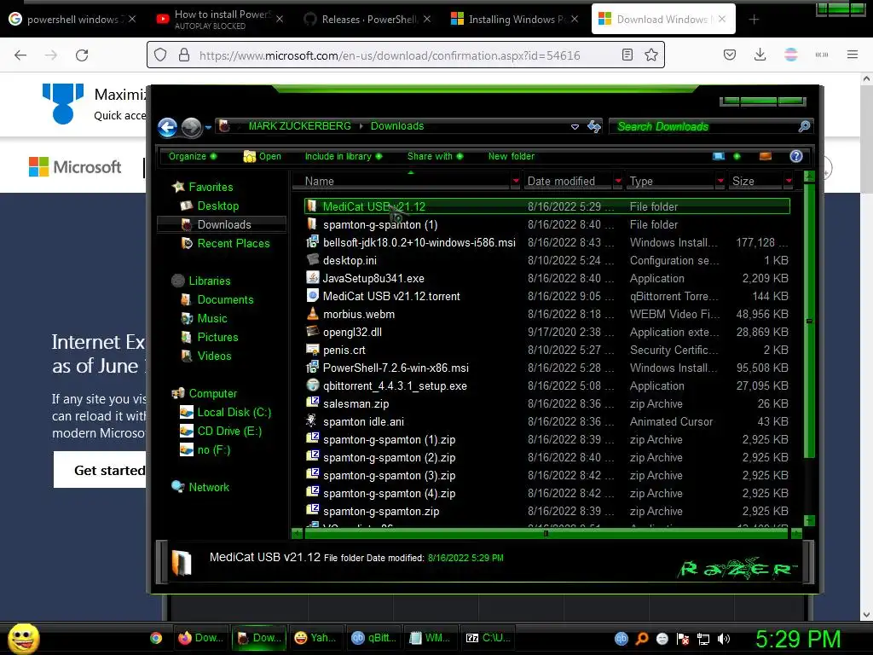This screenshot has width=873, height=655.
Task: Select Recent Places in navigation pane
Action: (225, 243)
